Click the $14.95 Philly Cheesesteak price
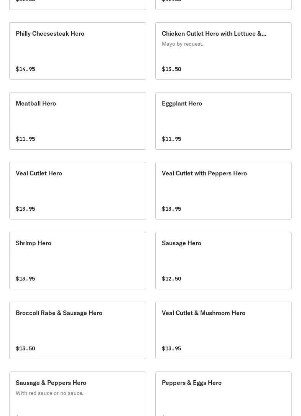Viewport: 301px width, 416px height. pos(25,69)
